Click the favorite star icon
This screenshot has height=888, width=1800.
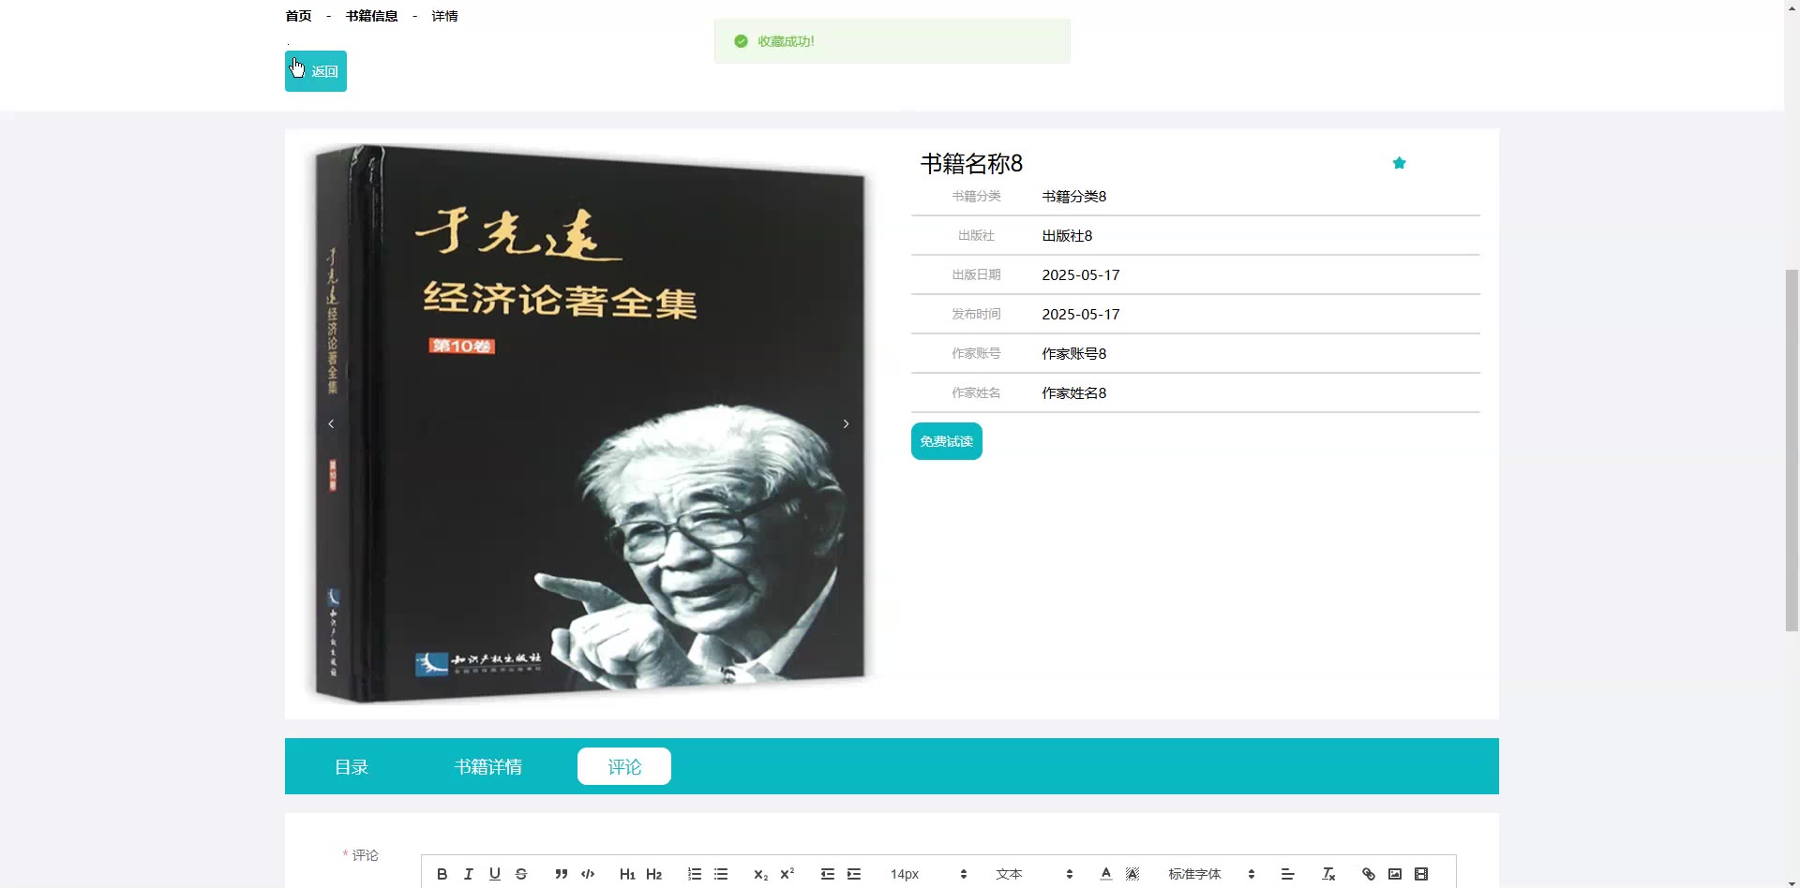click(x=1399, y=163)
